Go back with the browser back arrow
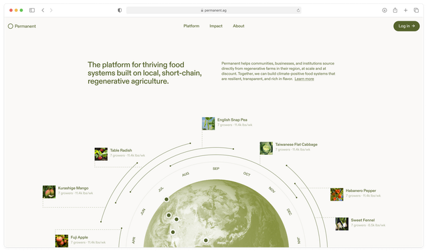The image size is (428, 252). [x=43, y=11]
